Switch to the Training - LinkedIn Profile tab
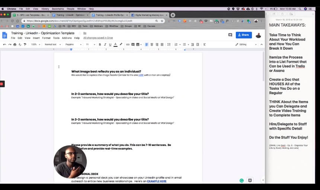320x190 pixels. pyautogui.click(x=110, y=15)
